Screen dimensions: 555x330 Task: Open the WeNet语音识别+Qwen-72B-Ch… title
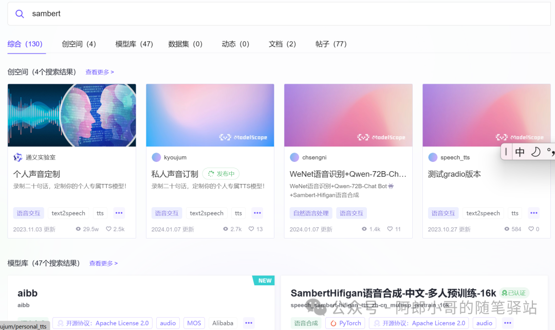pos(348,174)
